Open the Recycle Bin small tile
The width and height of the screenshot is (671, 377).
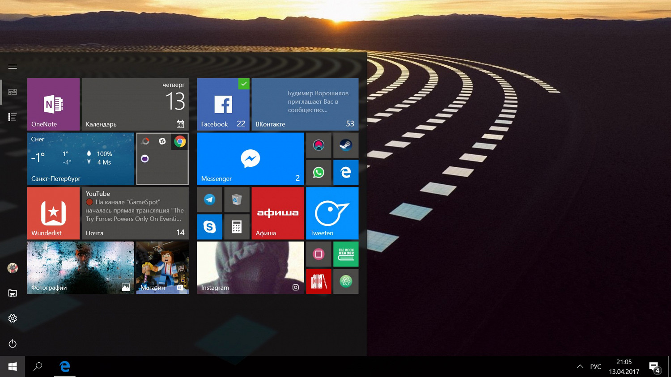[x=237, y=200]
